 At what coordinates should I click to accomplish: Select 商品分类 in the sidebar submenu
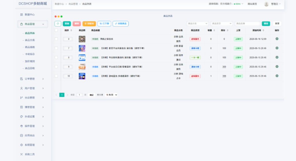[x=30, y=40]
